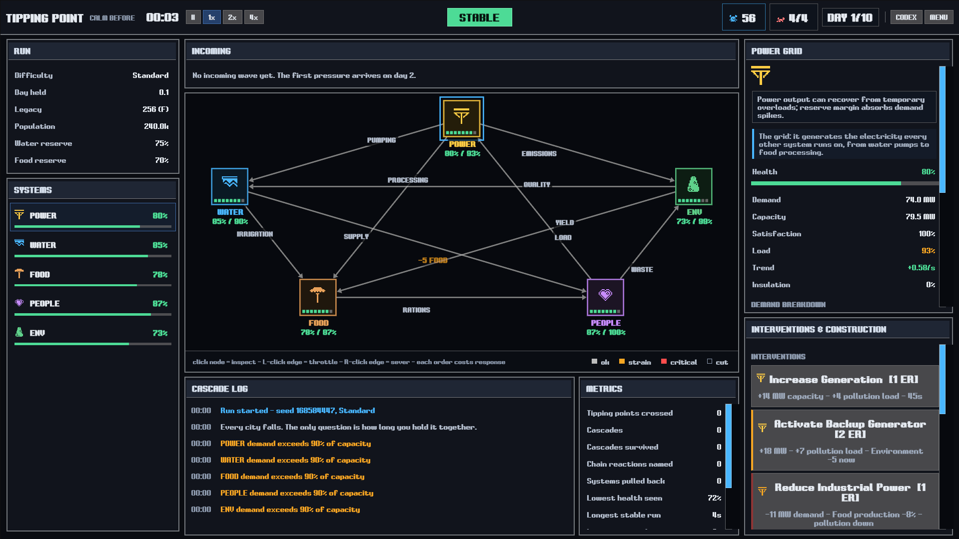Click 'POWER demand exceeds 90% of capacity' log entry
The width and height of the screenshot is (959, 539).
click(x=296, y=444)
